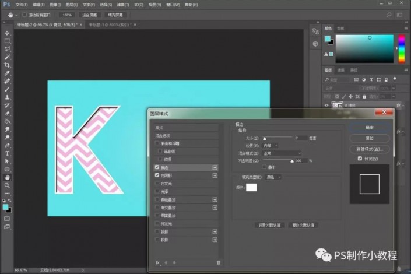Click plus button beside 渐变叠加
The width and height of the screenshot is (411, 274).
tap(215, 208)
